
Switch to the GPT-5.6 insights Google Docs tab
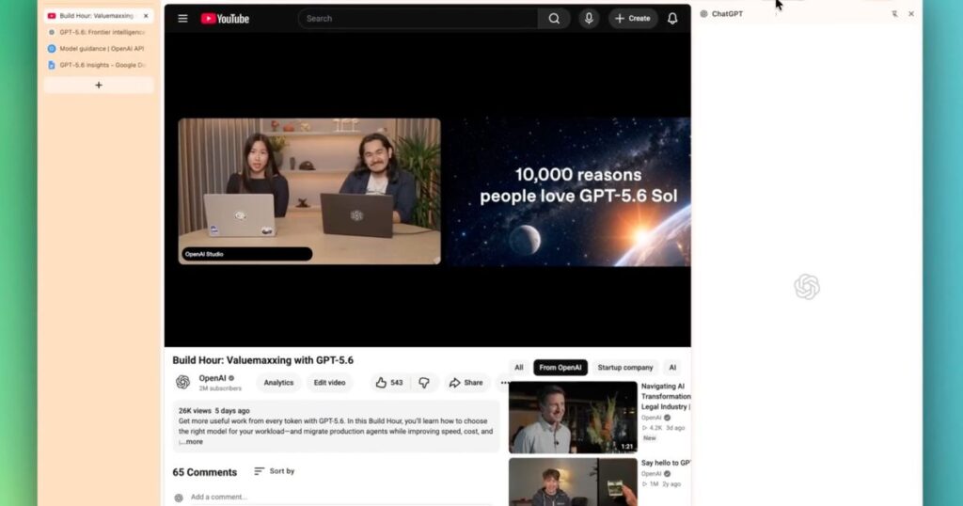98,65
